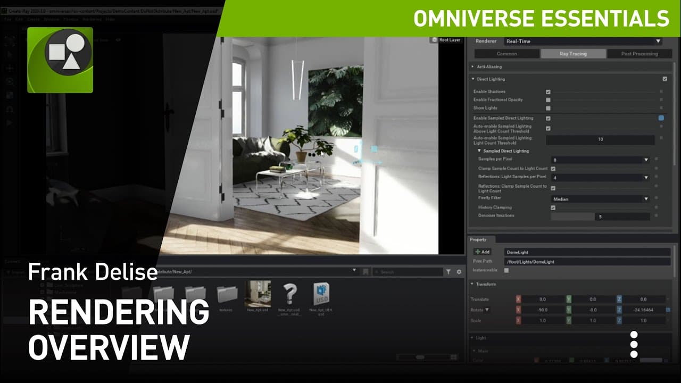The image size is (681, 383).
Task: Toggle the History Clamping checkbox
Action: (553, 207)
